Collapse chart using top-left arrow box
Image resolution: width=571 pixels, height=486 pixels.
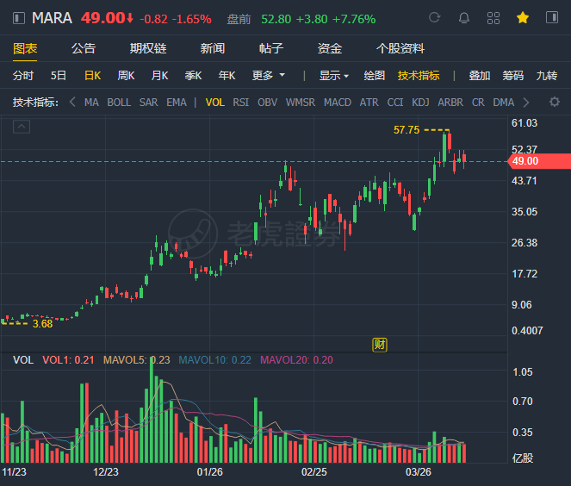click(22, 127)
